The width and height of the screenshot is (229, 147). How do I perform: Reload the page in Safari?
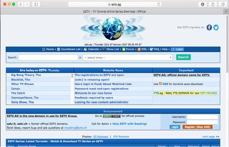(x=159, y=4)
